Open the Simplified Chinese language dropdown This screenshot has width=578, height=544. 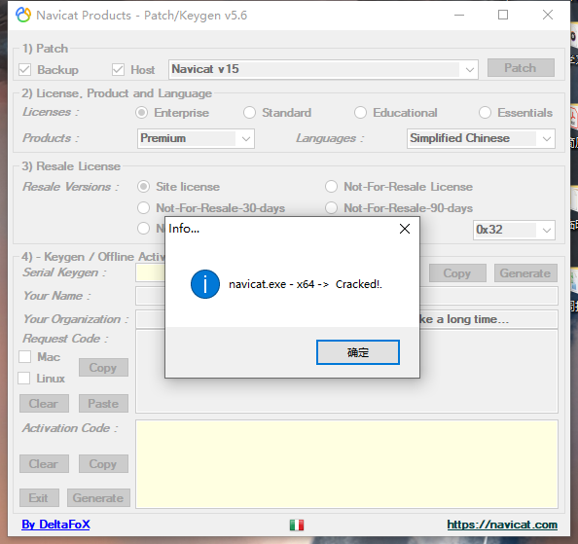coord(481,138)
